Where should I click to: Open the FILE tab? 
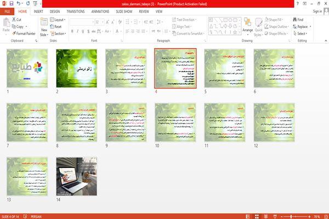click(7, 12)
